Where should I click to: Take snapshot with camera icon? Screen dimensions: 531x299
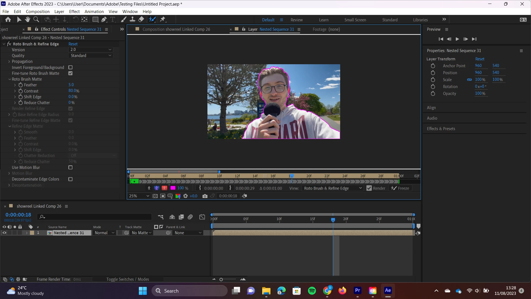coord(205,196)
